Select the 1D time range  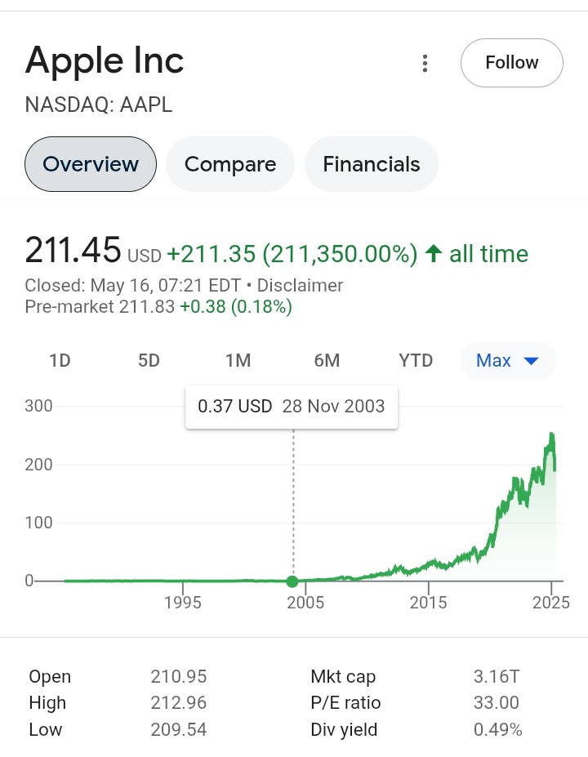pos(60,360)
